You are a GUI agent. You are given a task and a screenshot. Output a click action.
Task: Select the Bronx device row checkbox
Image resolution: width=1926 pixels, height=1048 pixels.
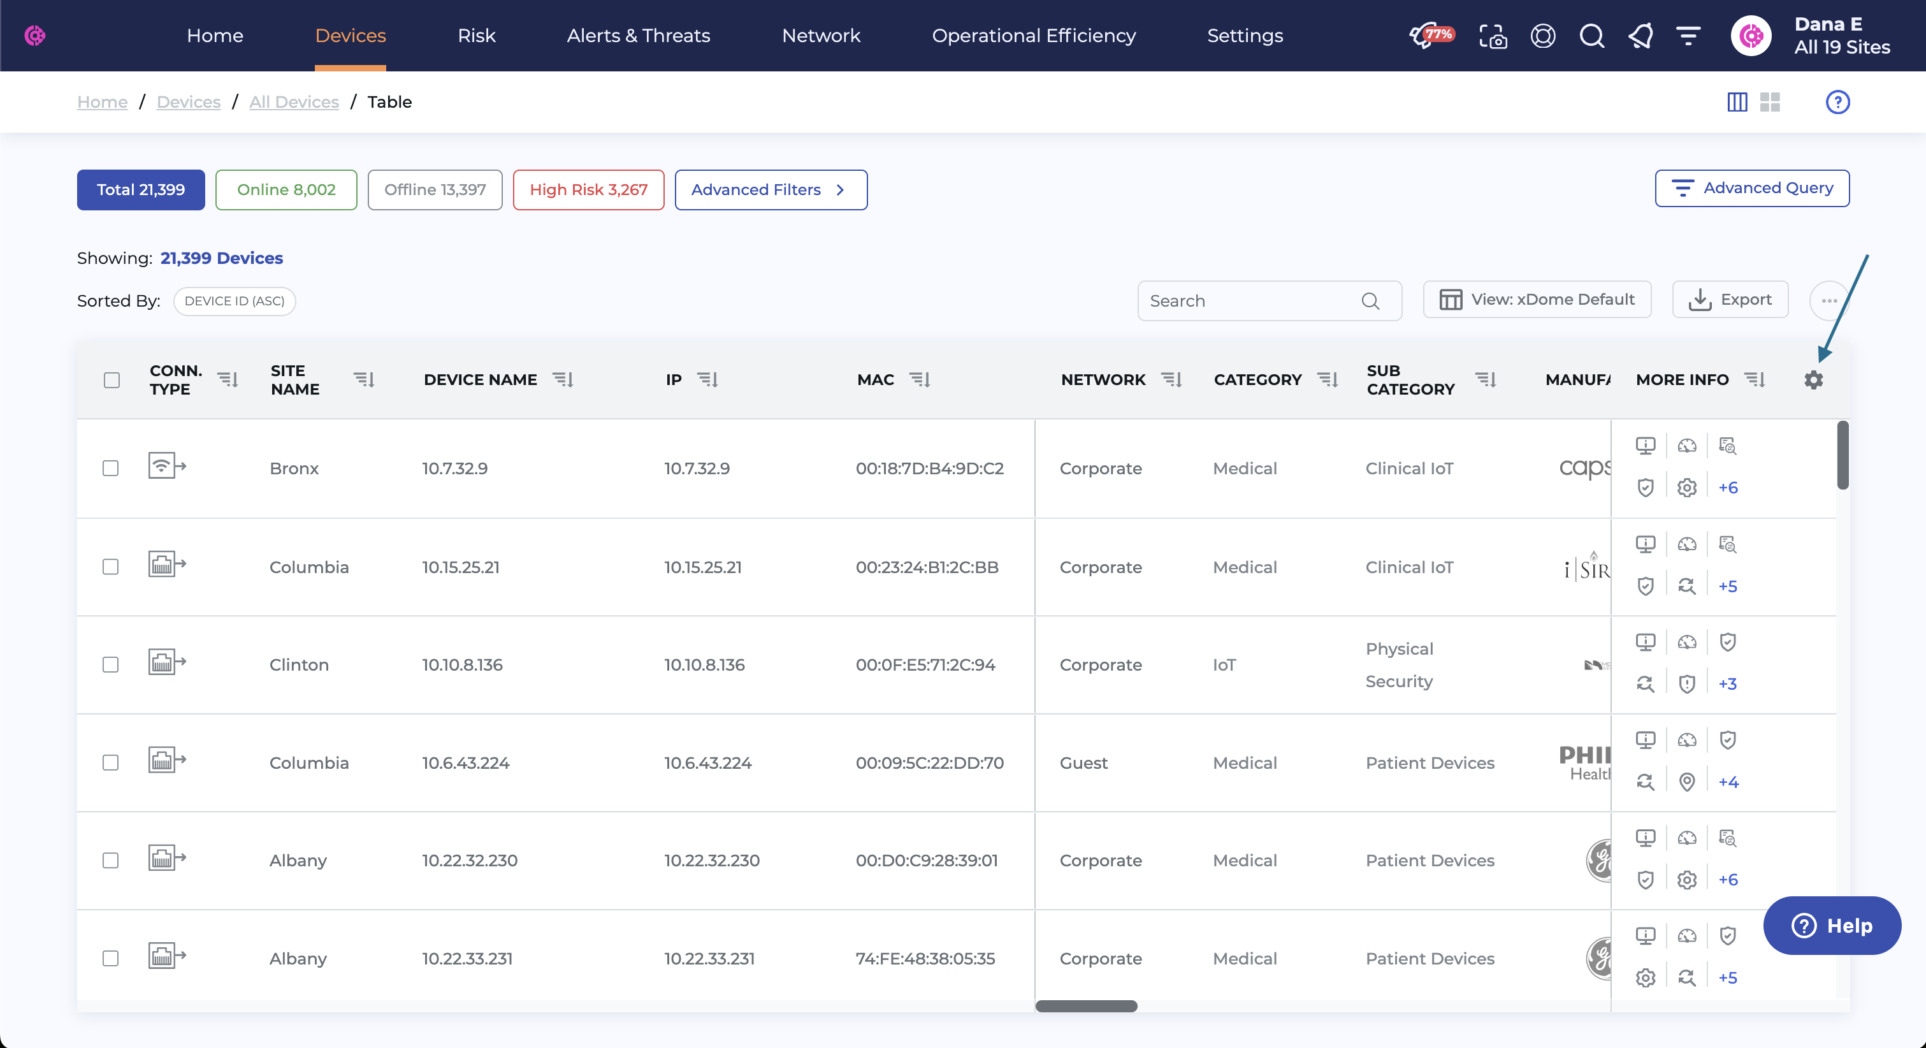111,469
